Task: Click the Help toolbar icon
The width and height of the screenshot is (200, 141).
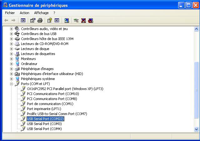Action: pos(50,20)
